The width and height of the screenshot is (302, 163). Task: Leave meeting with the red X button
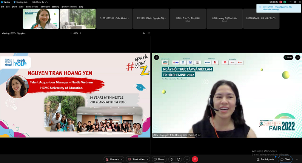tap(195, 159)
